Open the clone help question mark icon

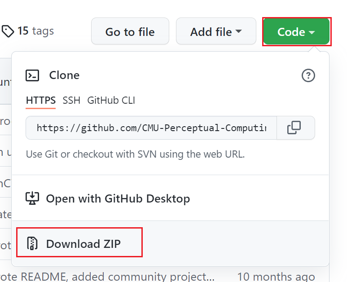pos(308,76)
